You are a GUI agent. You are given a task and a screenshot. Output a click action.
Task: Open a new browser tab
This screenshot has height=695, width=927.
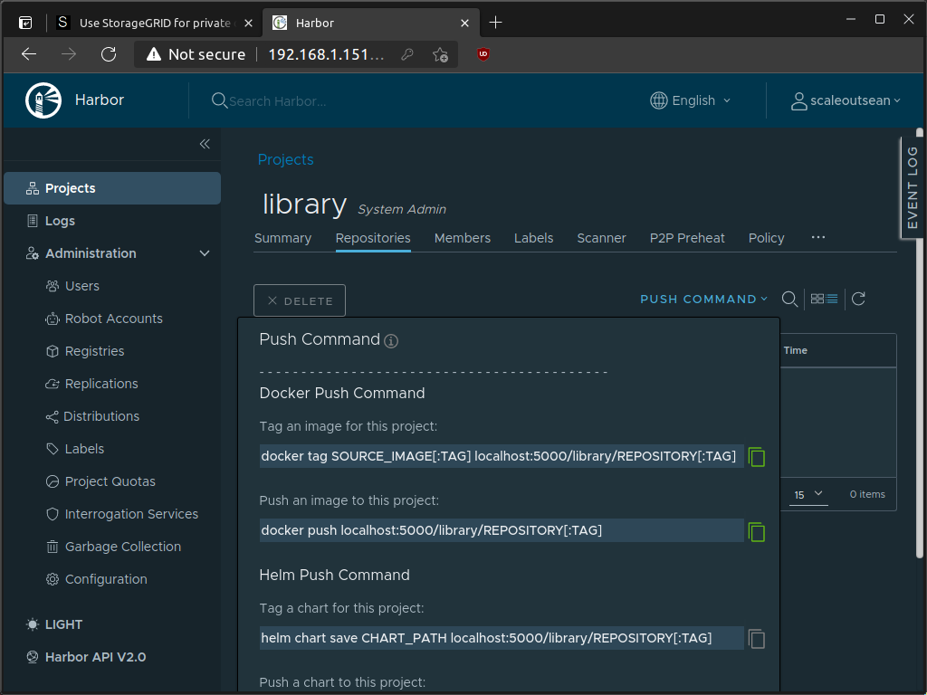tap(495, 23)
